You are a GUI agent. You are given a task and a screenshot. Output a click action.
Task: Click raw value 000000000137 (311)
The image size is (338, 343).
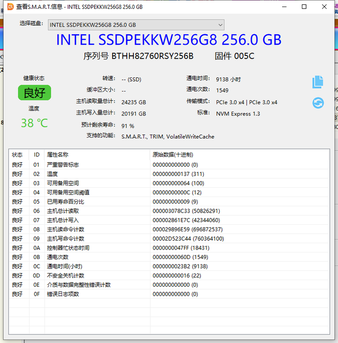pos(178,174)
